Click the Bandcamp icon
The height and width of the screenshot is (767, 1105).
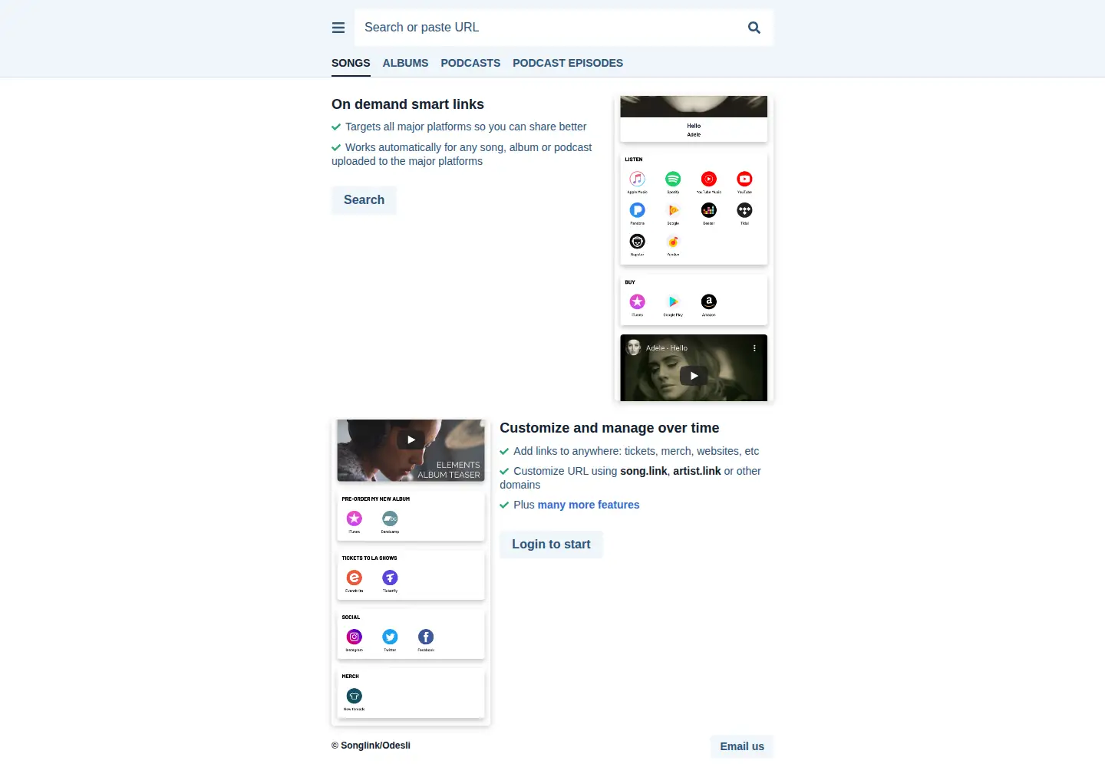(390, 518)
